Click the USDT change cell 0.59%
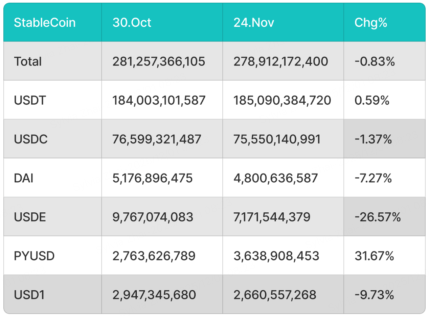429x318 pixels. pos(372,100)
